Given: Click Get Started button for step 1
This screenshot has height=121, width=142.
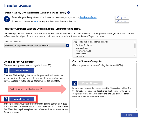Looking at the screenshot, I should pos(22,70).
